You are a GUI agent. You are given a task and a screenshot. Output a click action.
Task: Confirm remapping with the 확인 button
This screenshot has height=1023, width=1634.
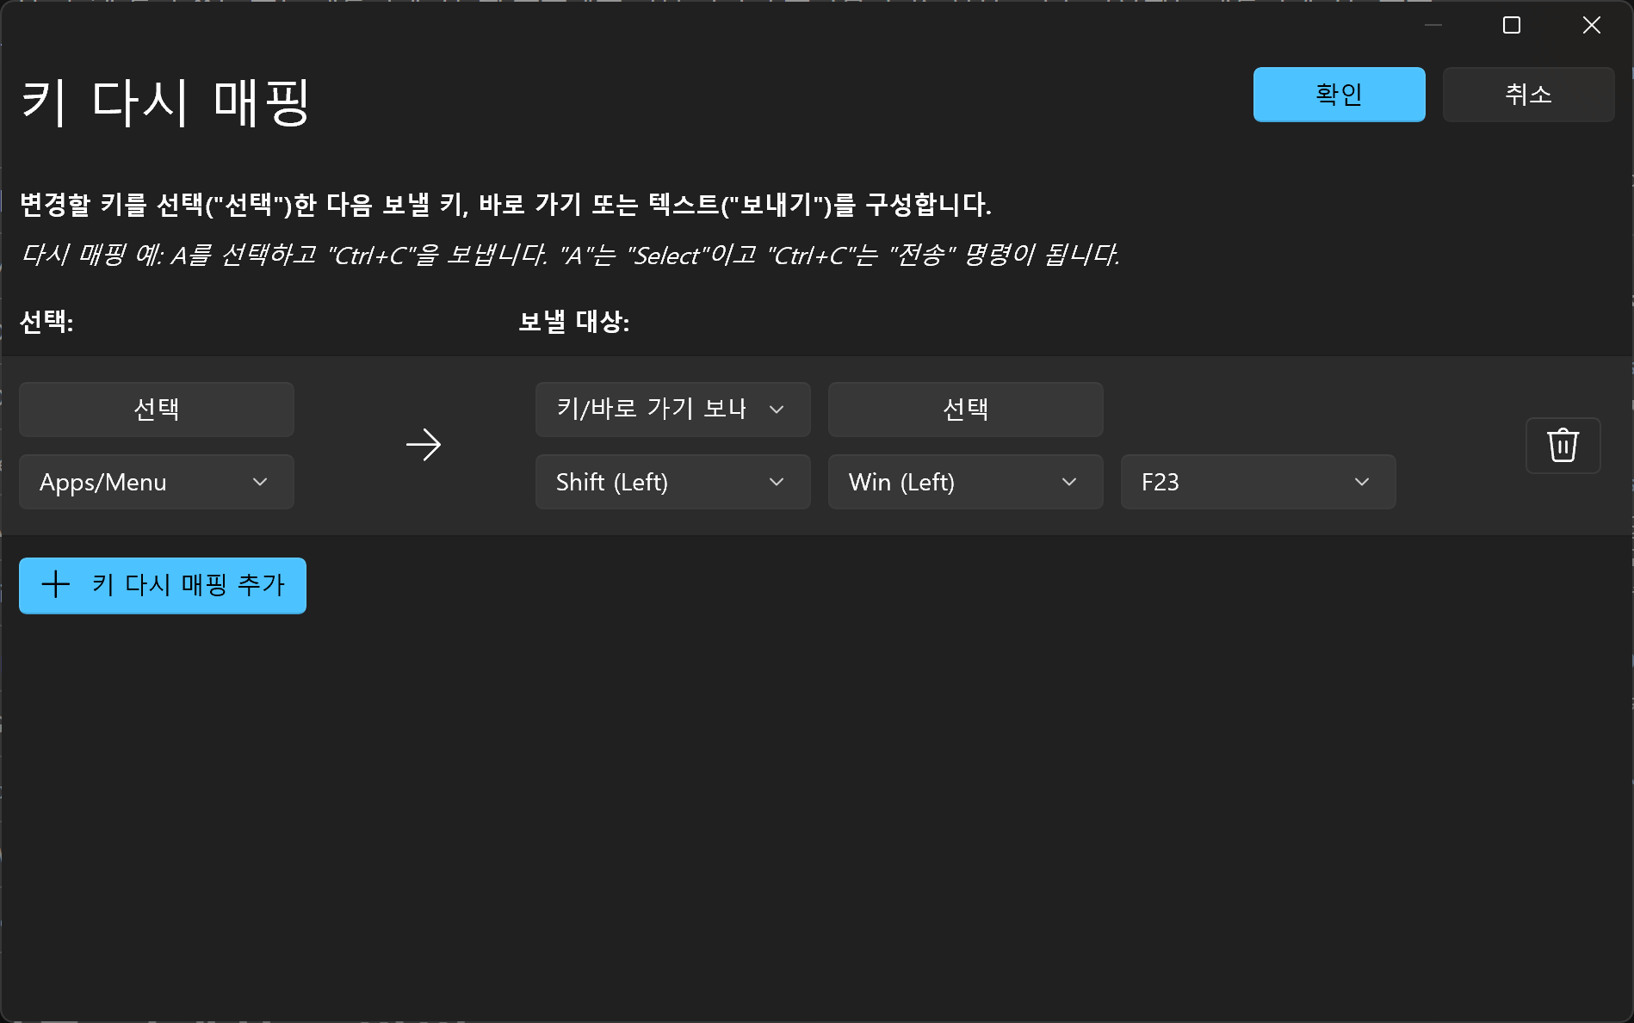[x=1339, y=94]
